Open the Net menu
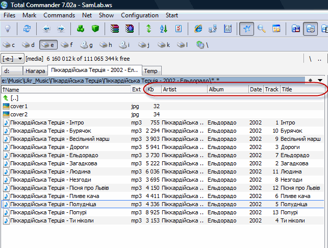The height and width of the screenshot is (248, 328). [x=87, y=15]
